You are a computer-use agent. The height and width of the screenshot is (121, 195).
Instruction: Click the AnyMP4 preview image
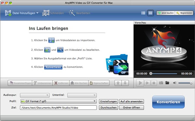(x=164, y=47)
